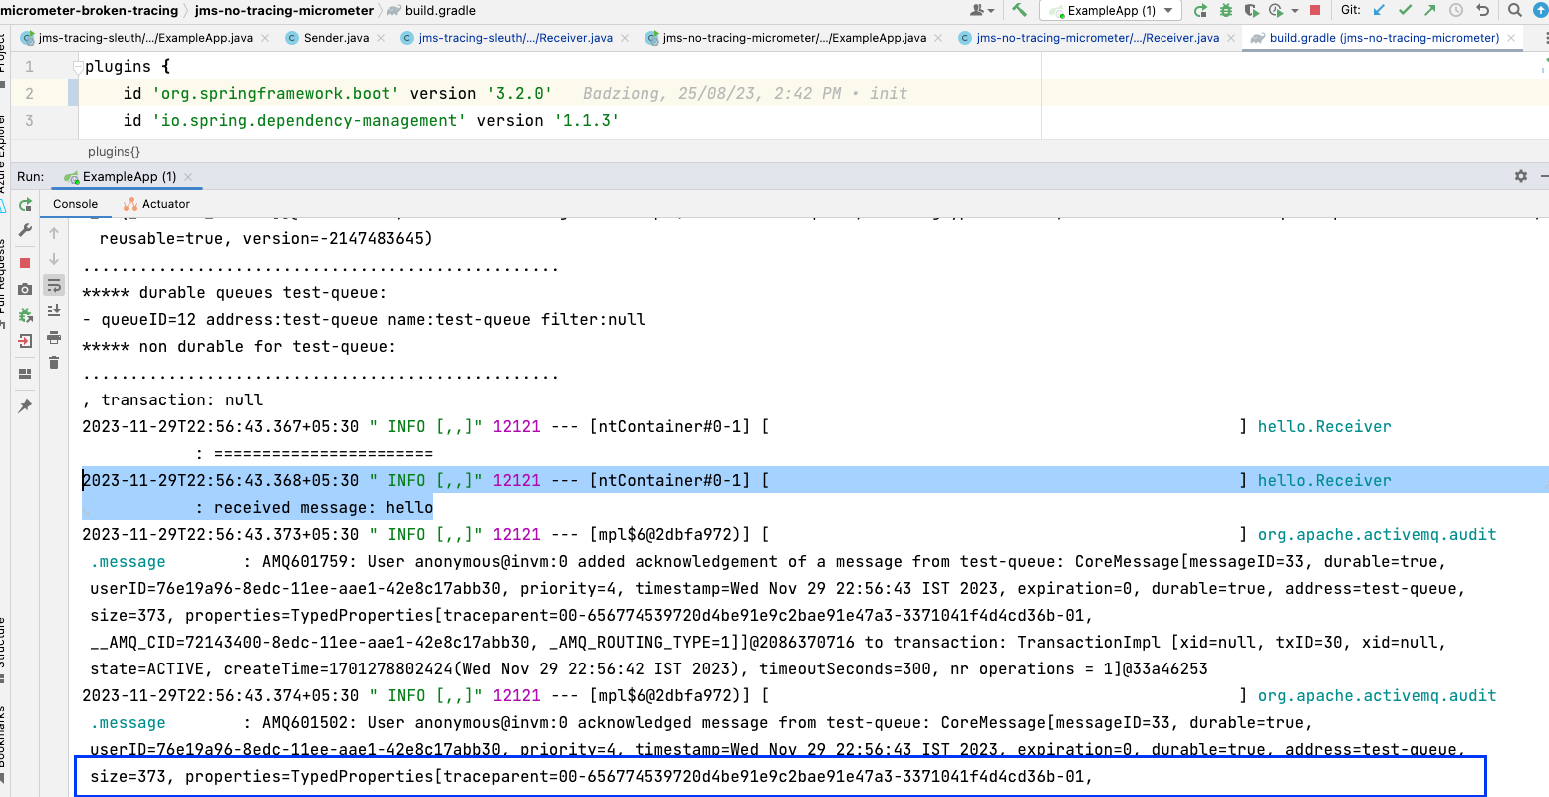Open Search Everywhere magnifier icon
Viewport: 1549px width, 797px height.
(x=1515, y=10)
